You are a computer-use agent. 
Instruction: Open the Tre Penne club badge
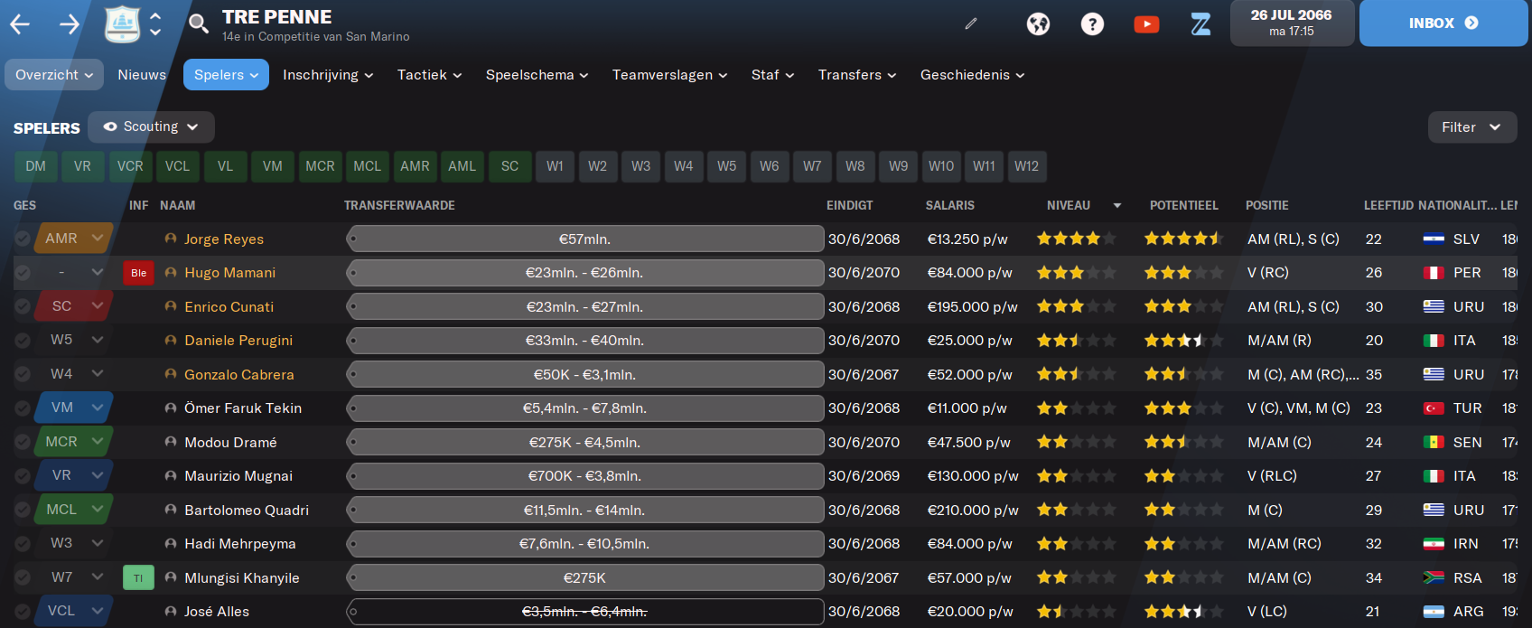[x=123, y=23]
